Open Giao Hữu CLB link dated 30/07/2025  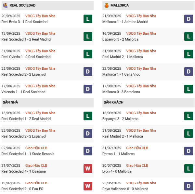click(137, 165)
